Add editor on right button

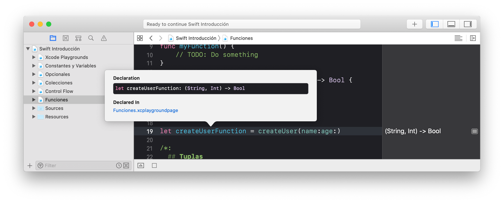tap(473, 38)
